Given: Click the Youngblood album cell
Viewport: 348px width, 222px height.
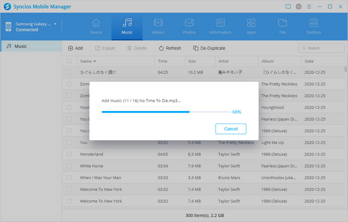Looking at the screenshot, I should point(272,108).
